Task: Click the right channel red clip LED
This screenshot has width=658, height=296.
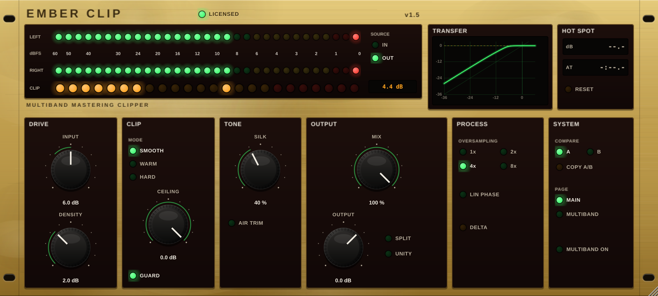Action: coord(356,70)
